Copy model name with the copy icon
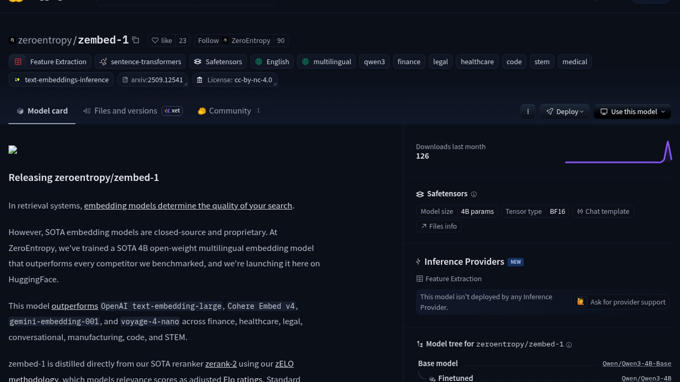This screenshot has height=382, width=680. point(136,40)
